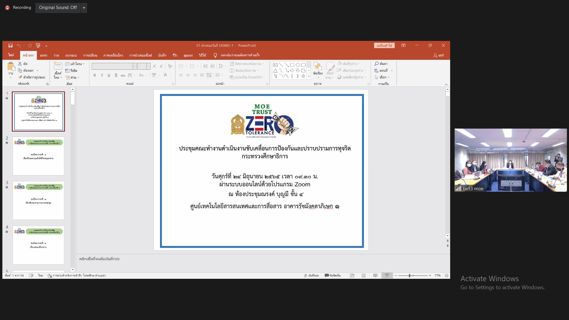Image resolution: width=569 pixels, height=320 pixels.
Task: Select the right arrow shape
Action: (292, 71)
